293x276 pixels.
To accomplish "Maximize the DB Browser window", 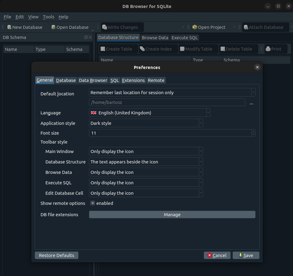I will (278, 6).
